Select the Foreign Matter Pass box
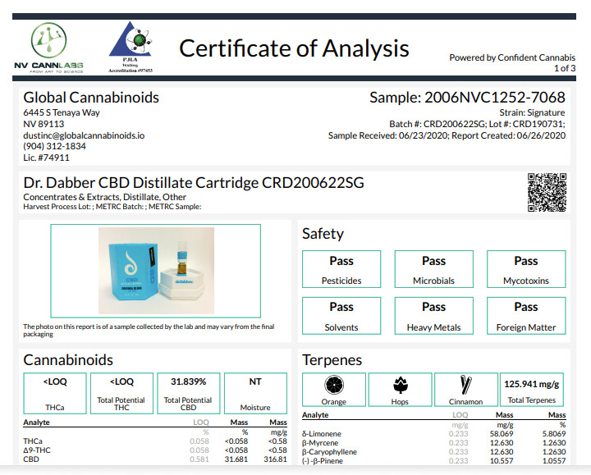The image size is (591, 475). tap(526, 316)
